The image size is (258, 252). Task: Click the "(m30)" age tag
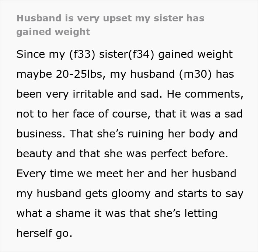pos(196,74)
